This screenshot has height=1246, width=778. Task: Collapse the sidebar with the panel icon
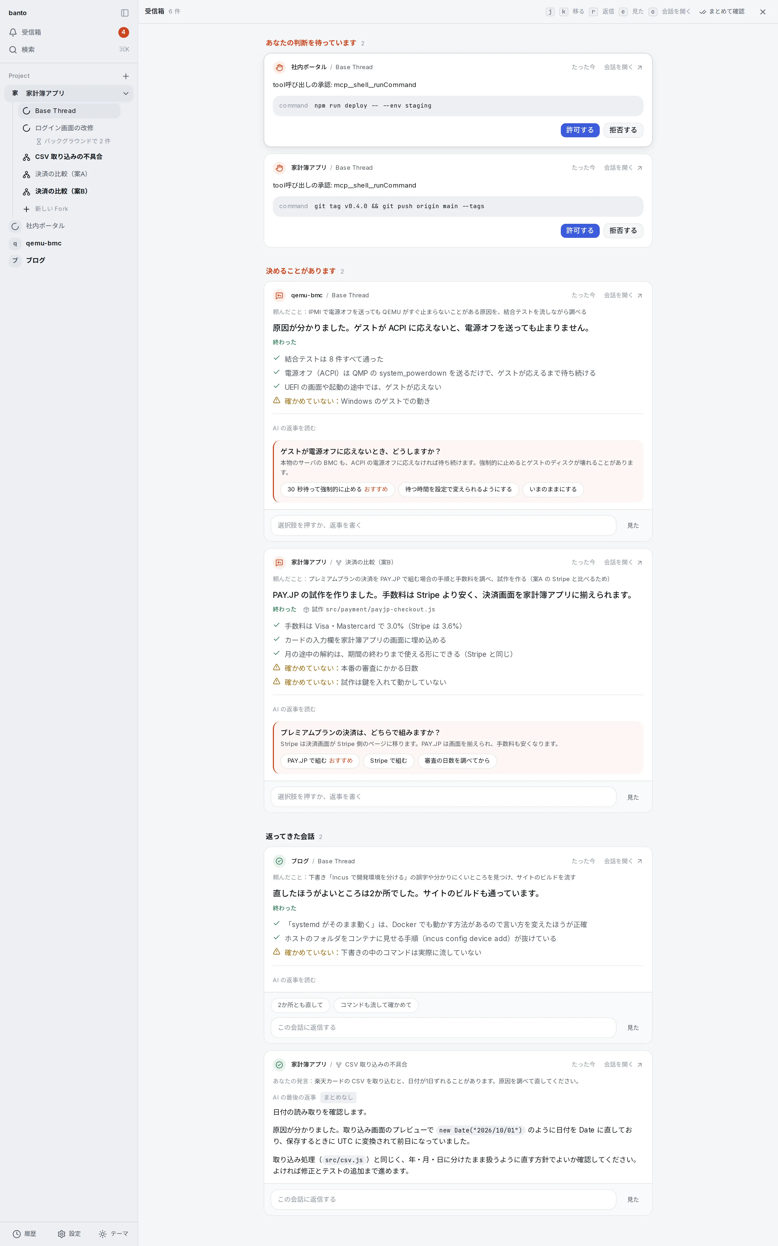[x=125, y=13]
